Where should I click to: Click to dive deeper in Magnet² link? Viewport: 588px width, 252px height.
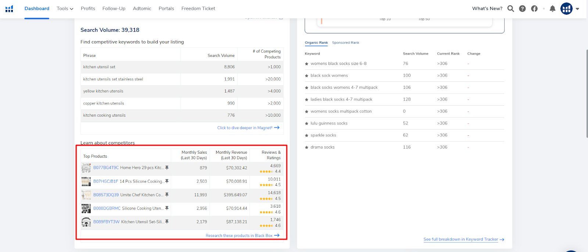point(248,128)
